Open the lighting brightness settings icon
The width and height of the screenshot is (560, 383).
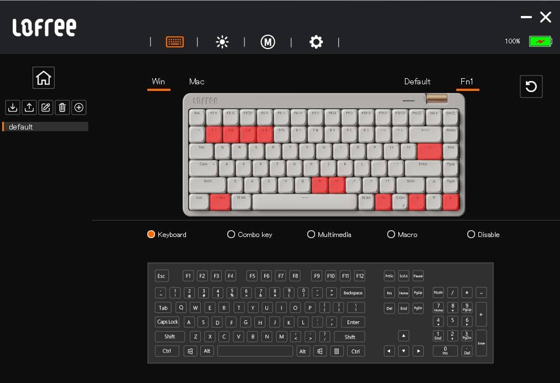(222, 42)
